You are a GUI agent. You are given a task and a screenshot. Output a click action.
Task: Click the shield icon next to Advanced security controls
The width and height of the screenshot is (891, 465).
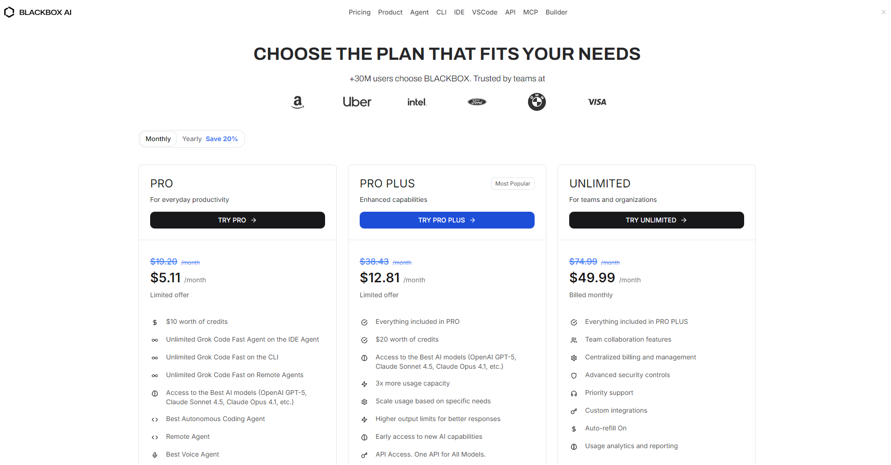click(574, 376)
